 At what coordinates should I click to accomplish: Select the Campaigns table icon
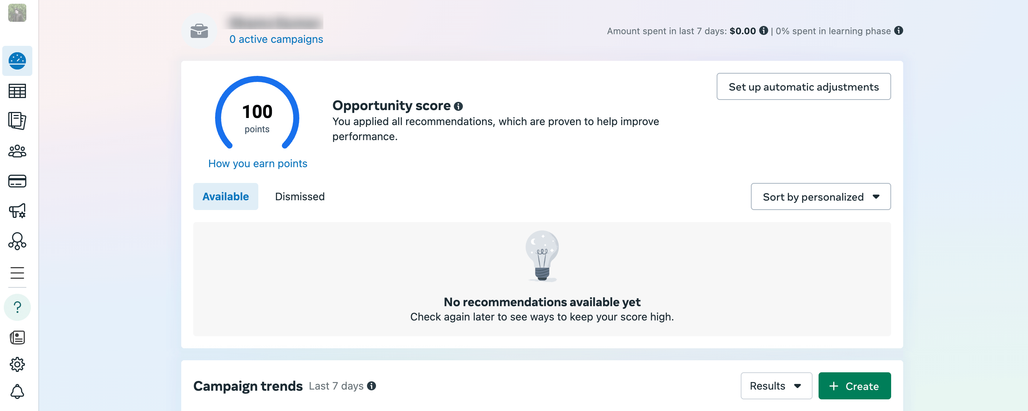(17, 91)
